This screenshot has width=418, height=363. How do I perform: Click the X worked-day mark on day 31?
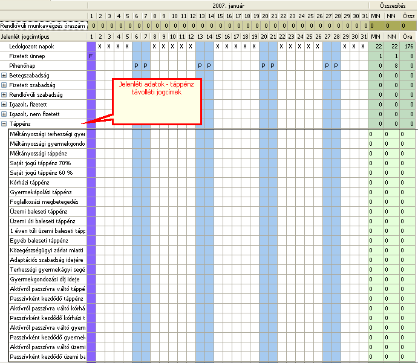(363, 47)
